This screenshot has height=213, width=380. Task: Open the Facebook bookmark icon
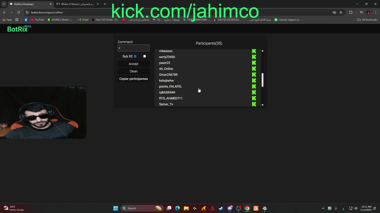26,20
